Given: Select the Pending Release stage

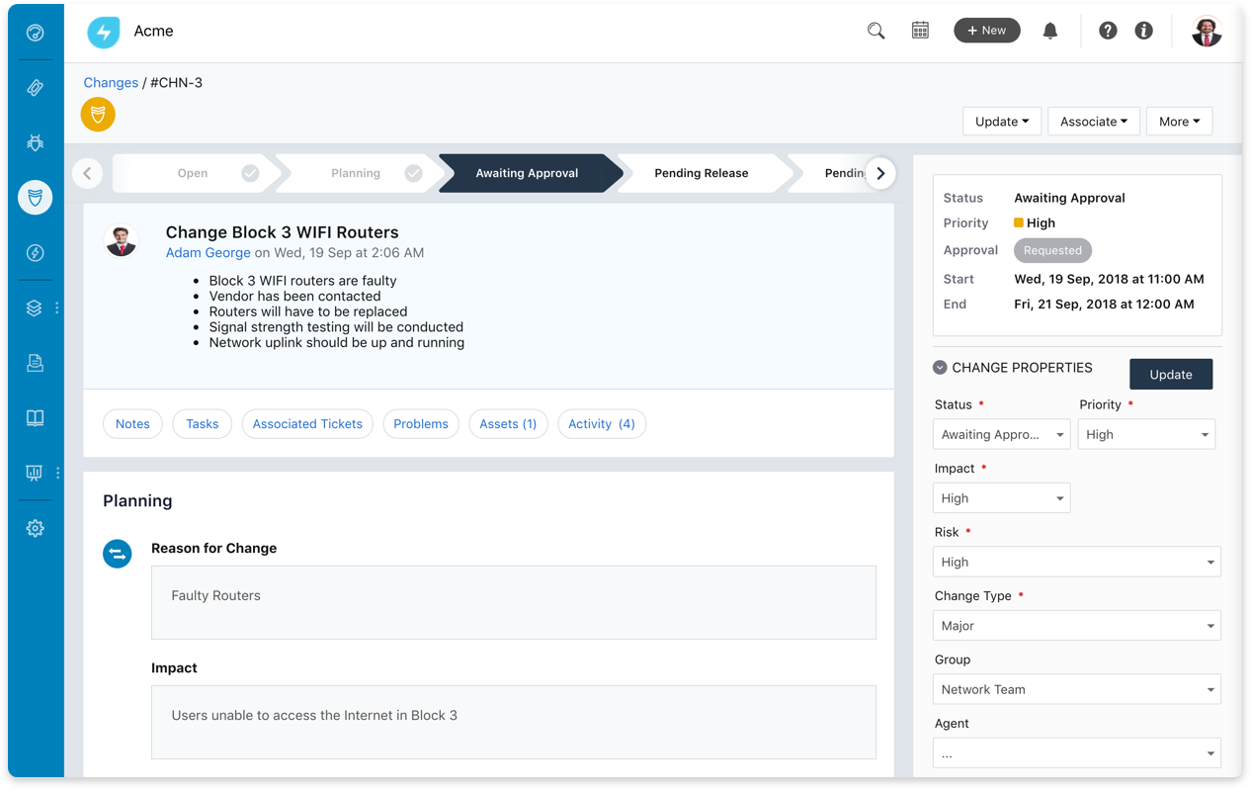Looking at the screenshot, I should pyautogui.click(x=701, y=173).
